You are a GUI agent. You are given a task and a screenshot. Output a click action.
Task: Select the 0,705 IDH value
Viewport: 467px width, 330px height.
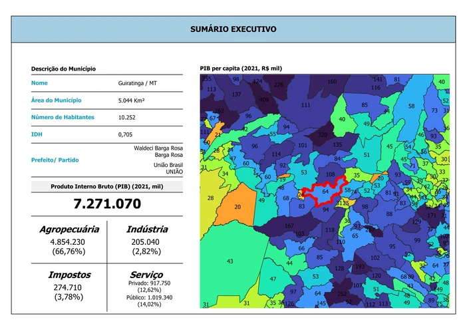(x=125, y=134)
